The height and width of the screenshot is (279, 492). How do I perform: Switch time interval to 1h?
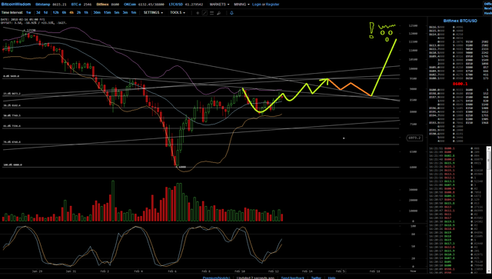pyautogui.click(x=86, y=12)
